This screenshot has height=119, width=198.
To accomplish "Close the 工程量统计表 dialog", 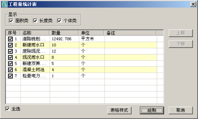I will click(x=193, y=4).
